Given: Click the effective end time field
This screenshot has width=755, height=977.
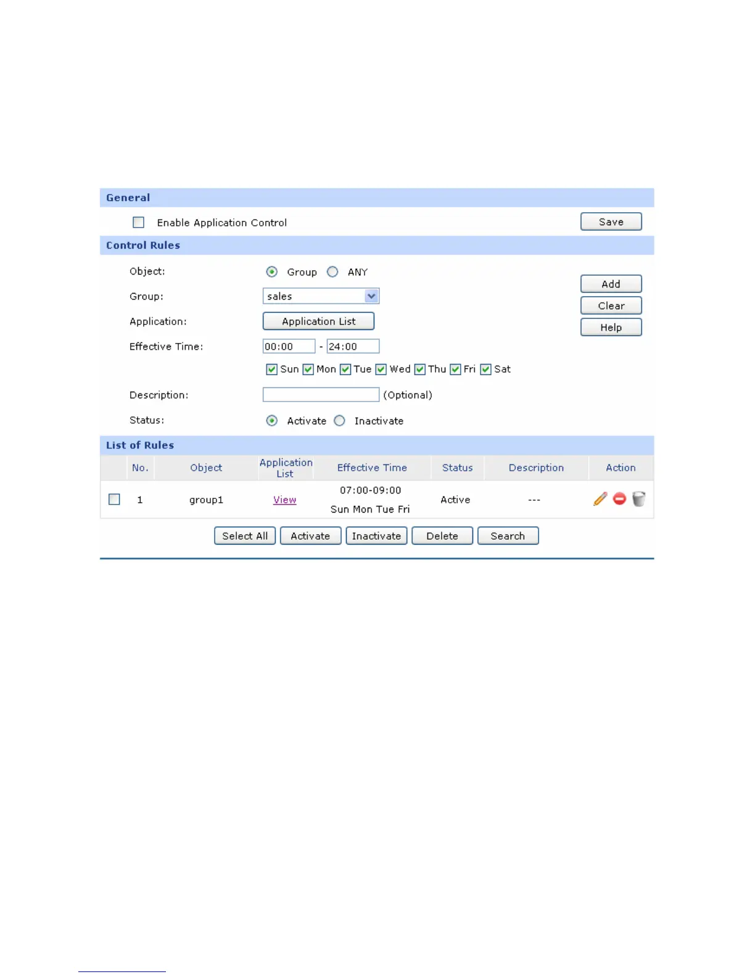Looking at the screenshot, I should click(x=353, y=346).
